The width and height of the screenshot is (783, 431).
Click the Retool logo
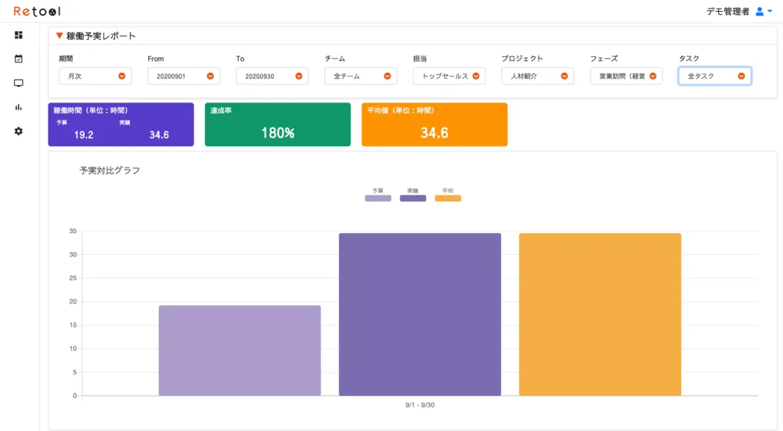37,11
